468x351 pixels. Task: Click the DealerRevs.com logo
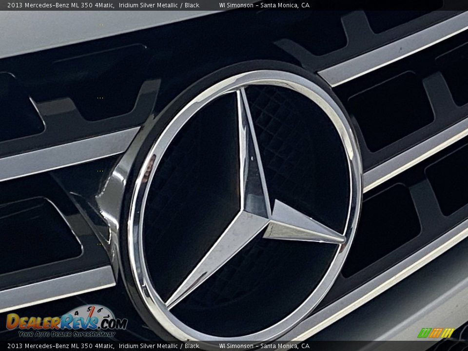(67, 321)
